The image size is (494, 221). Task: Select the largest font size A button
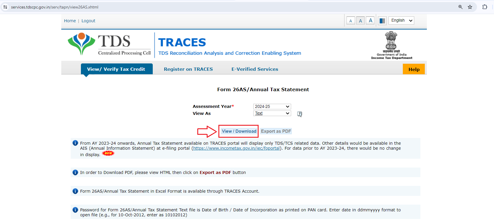370,20
